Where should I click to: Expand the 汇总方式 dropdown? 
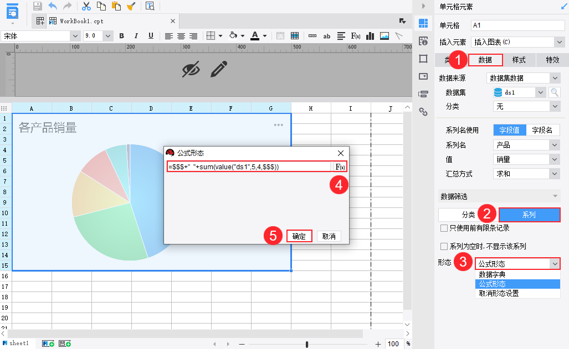click(x=555, y=174)
